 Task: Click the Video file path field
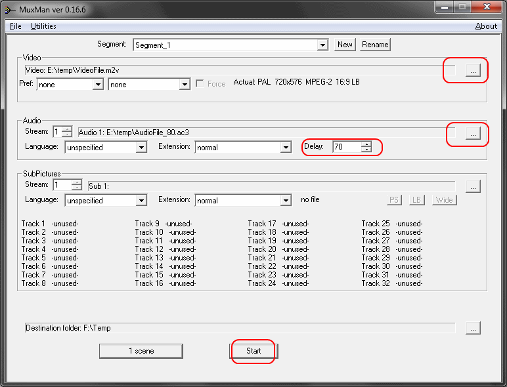pyautogui.click(x=240, y=70)
